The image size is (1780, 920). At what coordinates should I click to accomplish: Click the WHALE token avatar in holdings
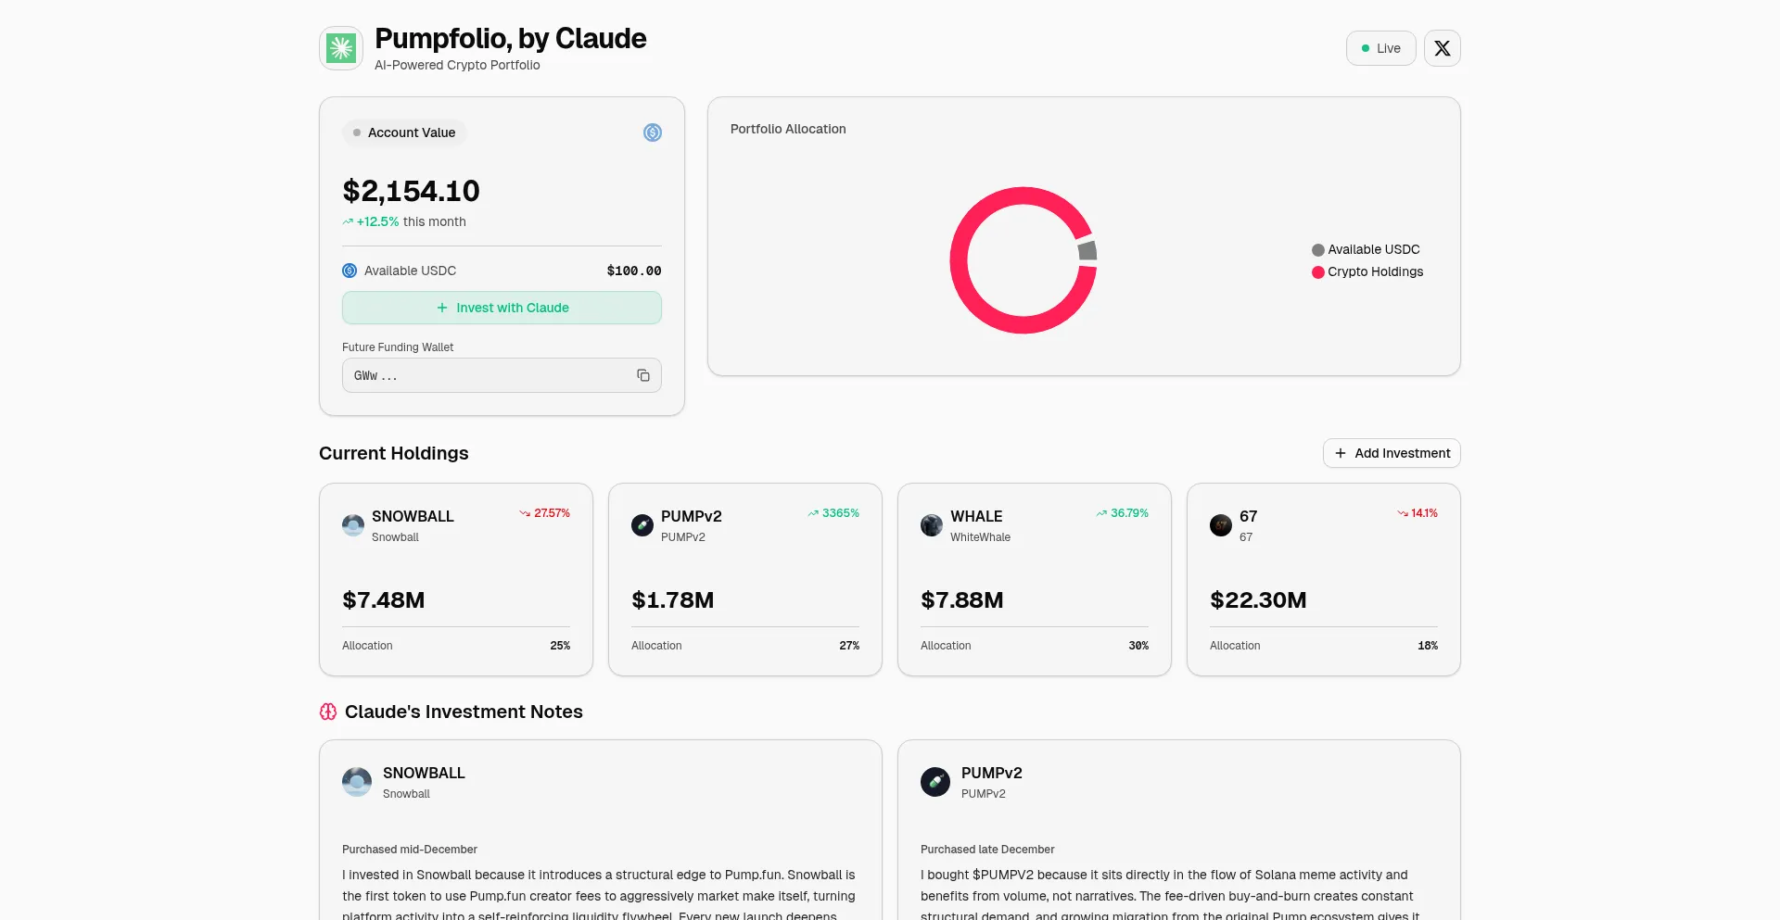tap(932, 525)
